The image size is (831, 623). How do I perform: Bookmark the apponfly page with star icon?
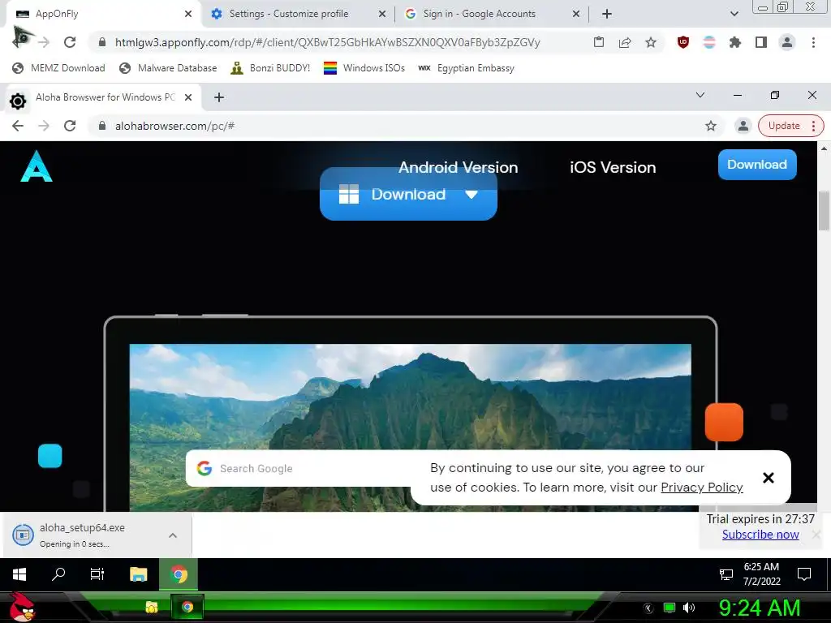pyautogui.click(x=651, y=42)
